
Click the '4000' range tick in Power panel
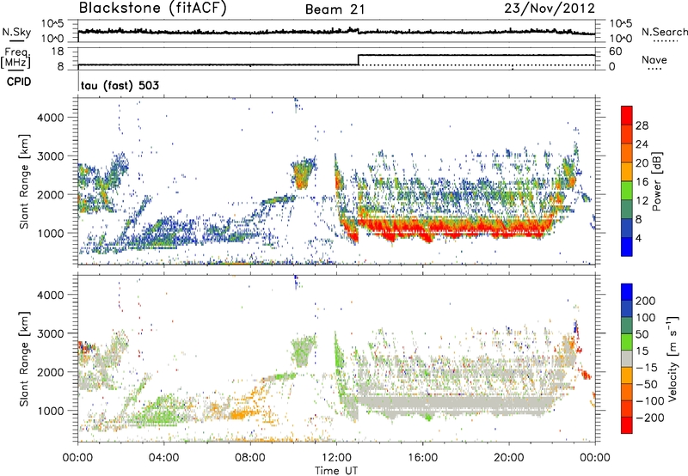[50, 118]
